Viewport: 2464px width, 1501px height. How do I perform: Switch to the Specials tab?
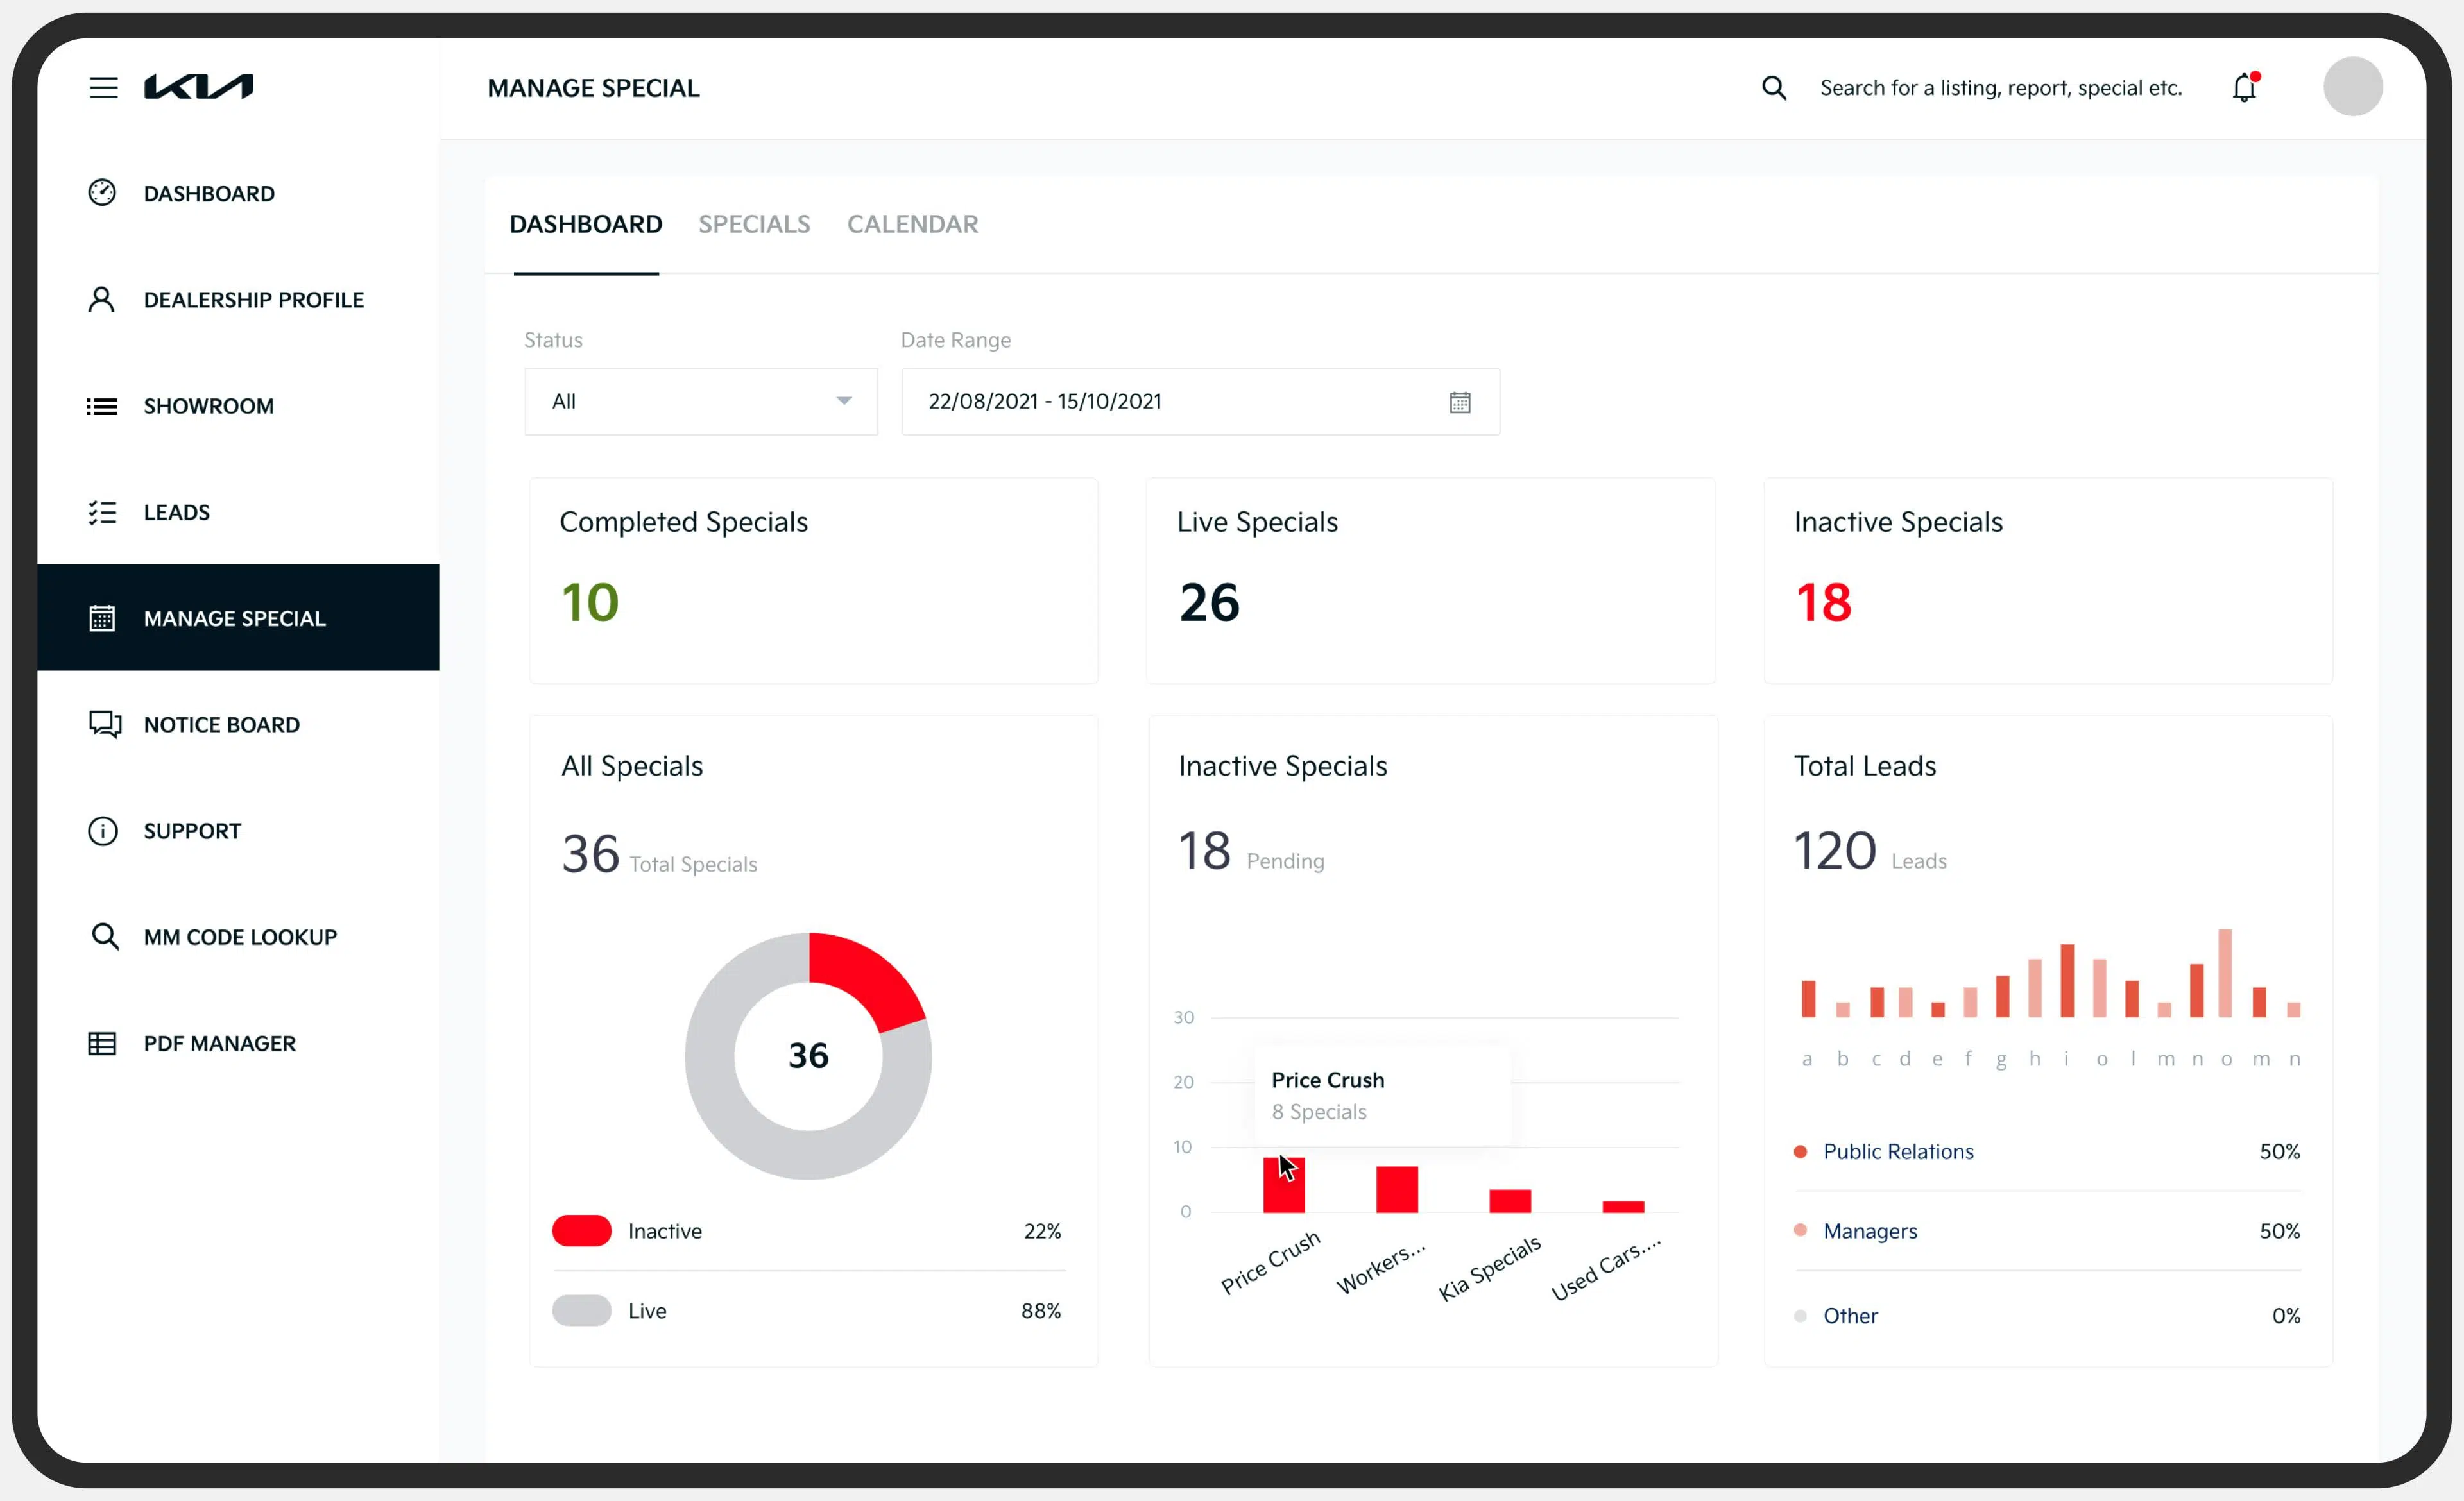(x=754, y=224)
